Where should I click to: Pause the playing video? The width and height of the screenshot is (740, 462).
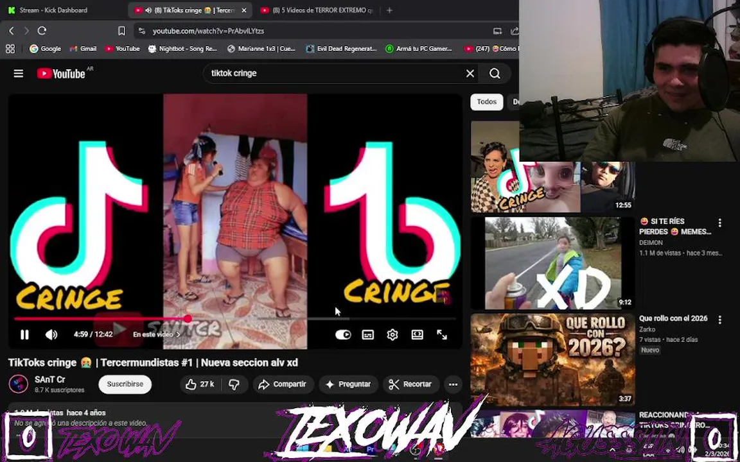coord(24,335)
